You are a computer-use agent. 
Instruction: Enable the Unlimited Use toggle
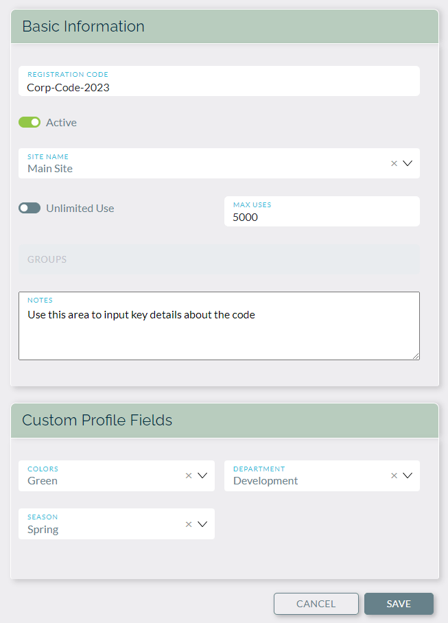coord(30,208)
